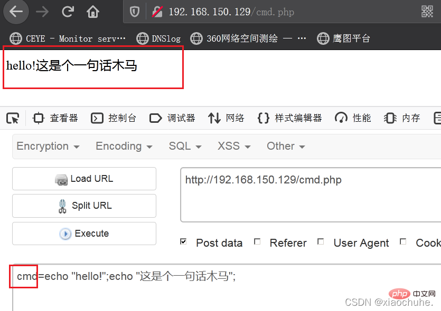Enable the User Agent checkbox
Viewport: 441px width, 311px height.
(x=321, y=241)
